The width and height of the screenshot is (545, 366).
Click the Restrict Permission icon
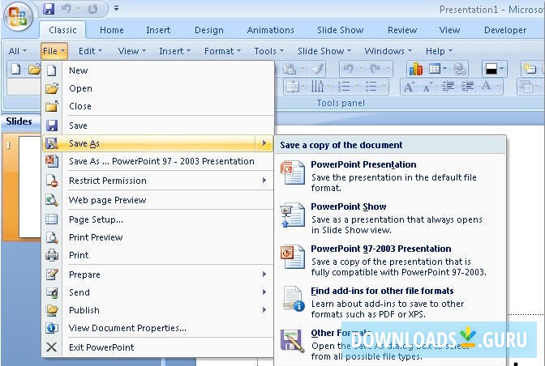click(x=51, y=181)
